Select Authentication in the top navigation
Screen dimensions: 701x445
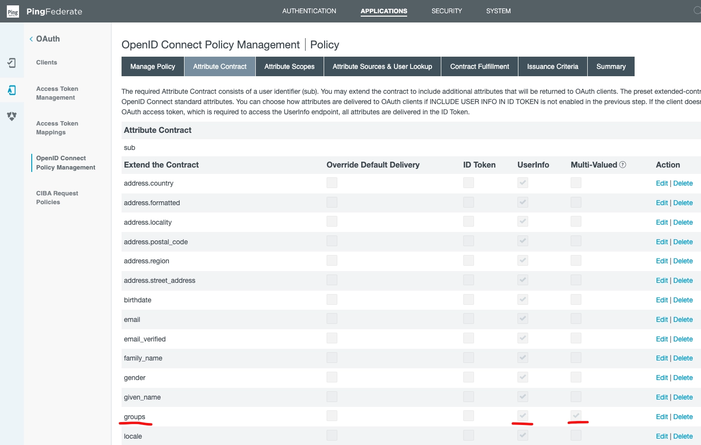[x=309, y=11]
